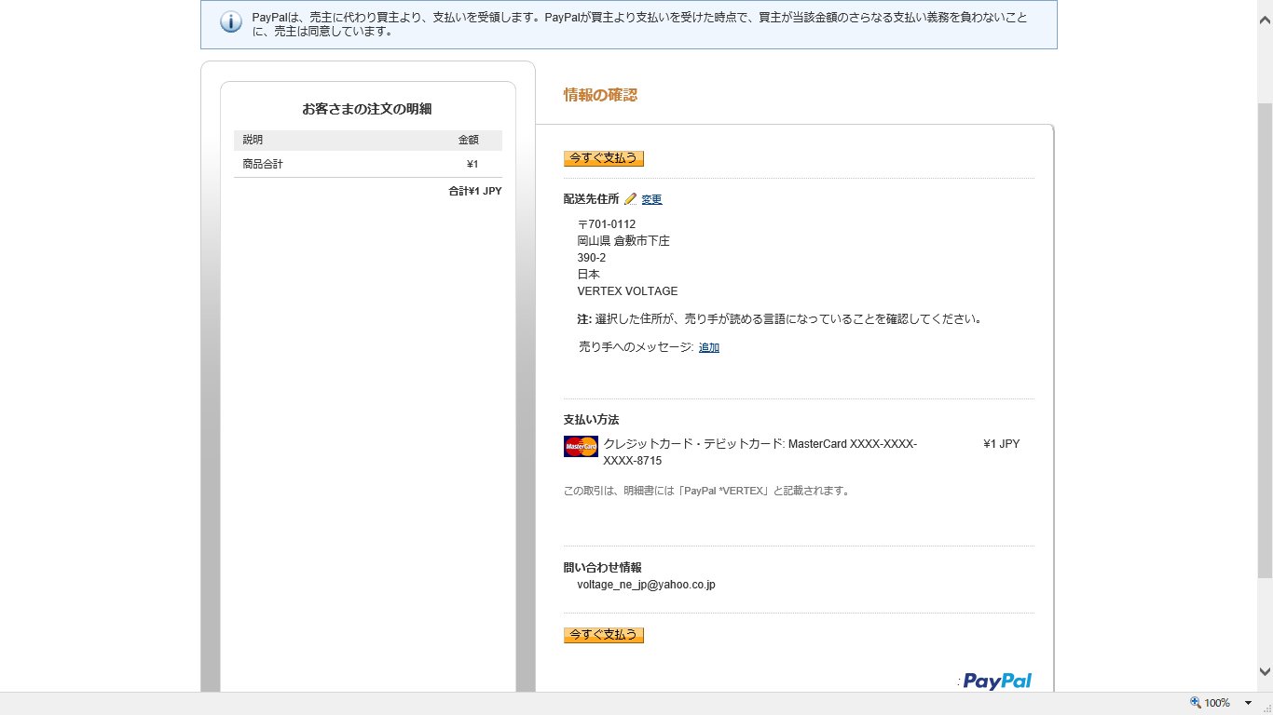The width and height of the screenshot is (1273, 715).
Task: Click the 支払い方法 section heading
Action: 591,420
